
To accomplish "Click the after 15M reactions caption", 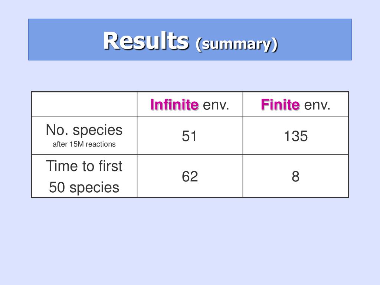I will [x=84, y=144].
